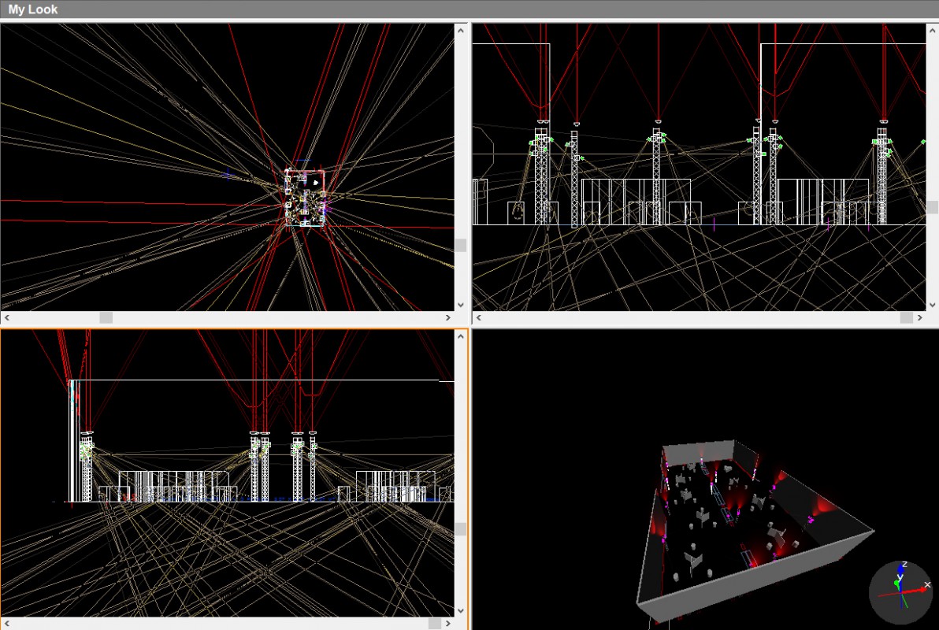
Task: Click down arrow of top-left viewport vertical scrollbar
Action: 461,305
